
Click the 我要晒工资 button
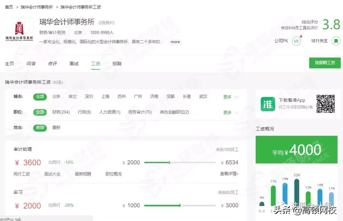325,63
